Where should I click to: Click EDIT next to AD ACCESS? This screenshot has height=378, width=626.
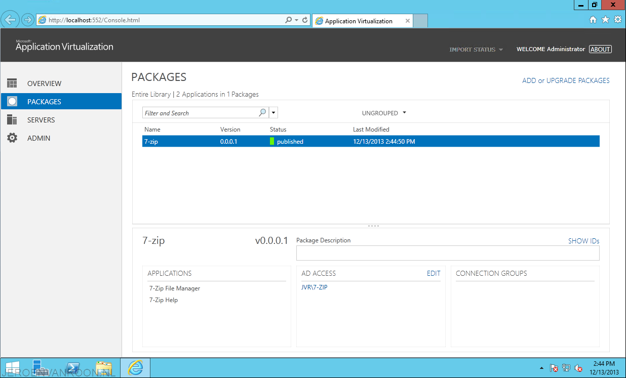pos(434,273)
